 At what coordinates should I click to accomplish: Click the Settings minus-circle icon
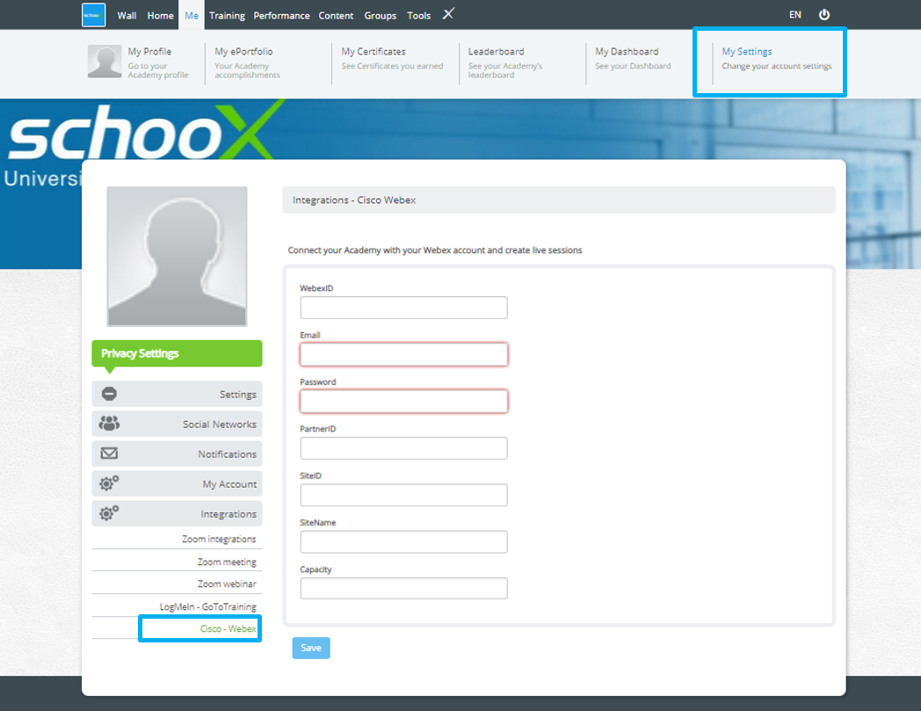point(109,394)
